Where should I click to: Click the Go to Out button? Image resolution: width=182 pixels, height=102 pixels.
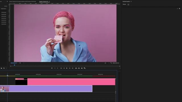(73, 68)
